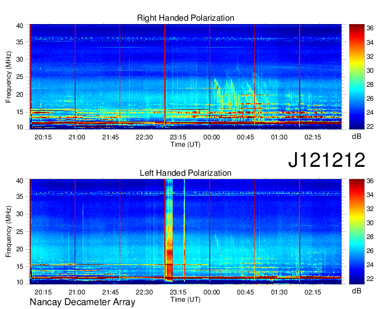Image resolution: width=380 pixels, height=309 pixels.
Task: Click the "Nancay Decameter Array" caption
Action: [x=82, y=302]
